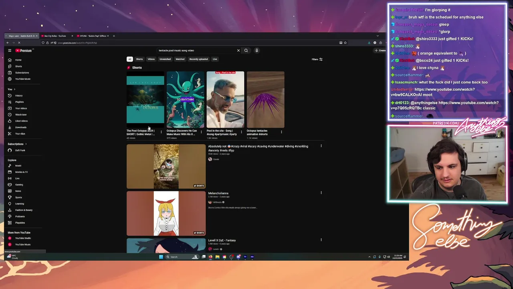The image size is (513, 289).
Task: Open the YouTube hamburger guide menu
Action: (10, 51)
